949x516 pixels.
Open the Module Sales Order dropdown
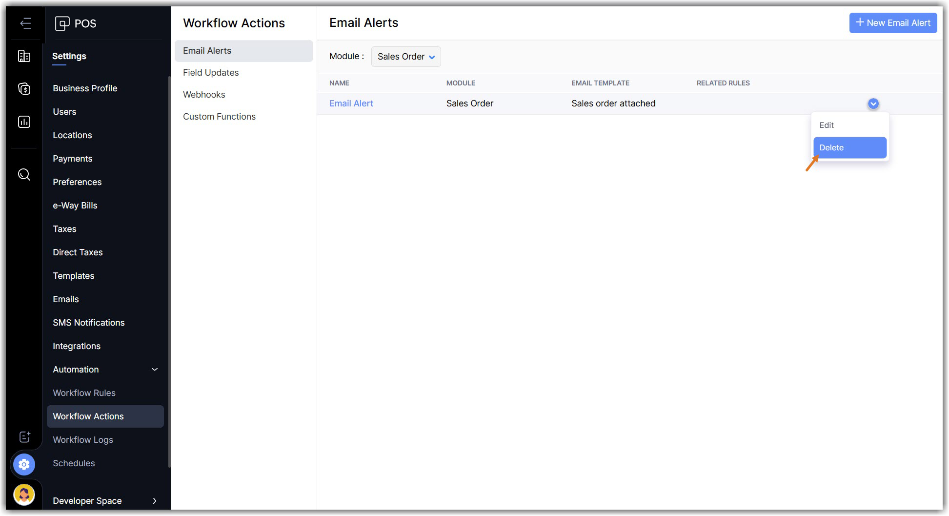point(405,57)
